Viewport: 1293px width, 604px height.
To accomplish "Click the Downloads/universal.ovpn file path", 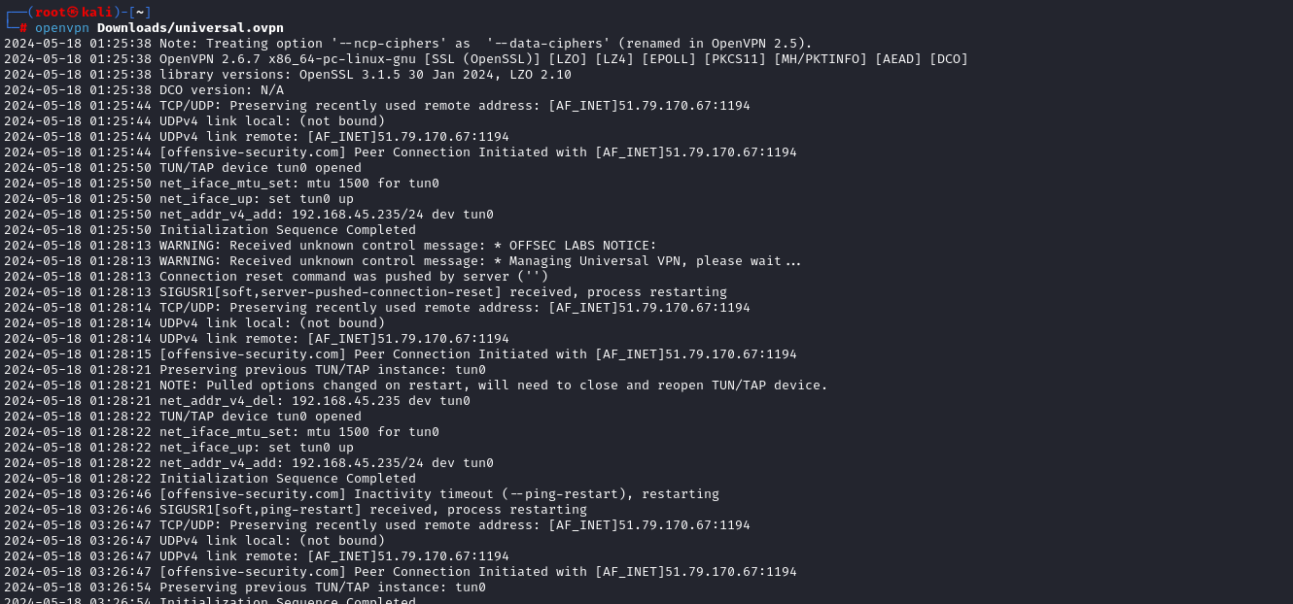I will coord(191,27).
